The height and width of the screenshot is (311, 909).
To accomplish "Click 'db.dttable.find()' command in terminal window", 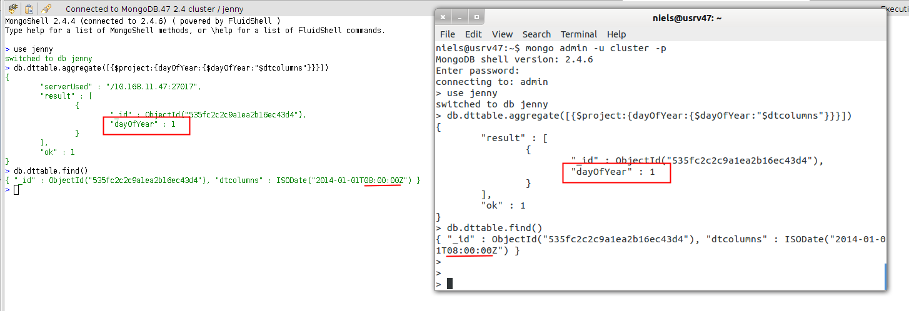I will [x=495, y=228].
